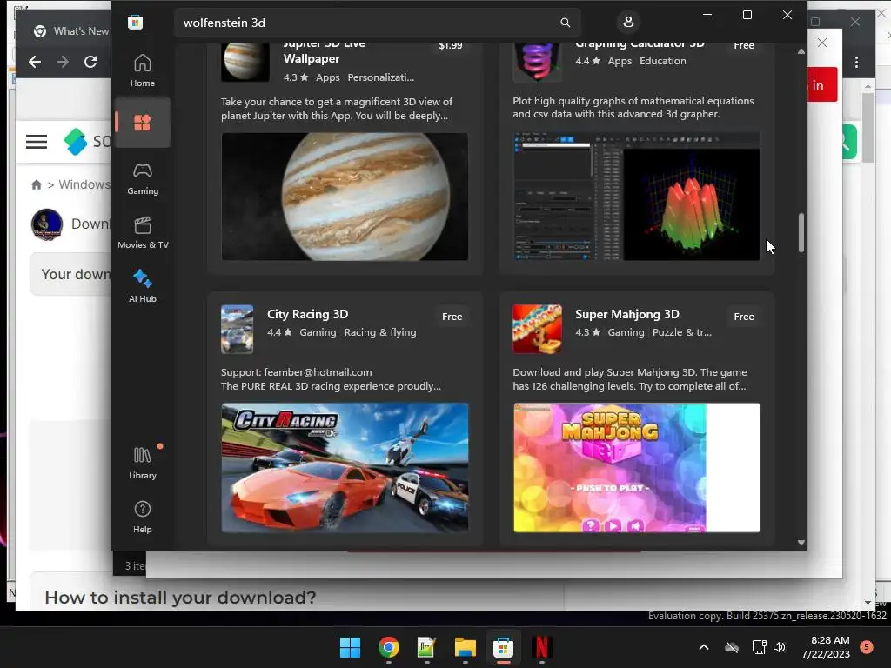Click the Chrome forward arrow

pyautogui.click(x=63, y=62)
